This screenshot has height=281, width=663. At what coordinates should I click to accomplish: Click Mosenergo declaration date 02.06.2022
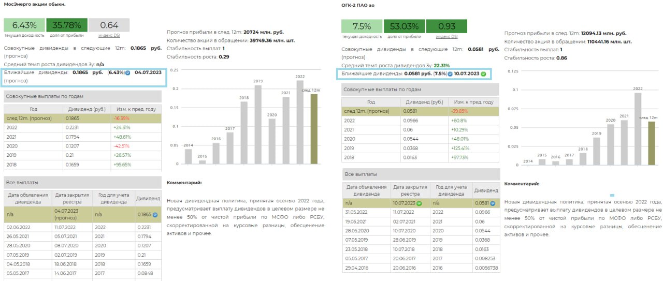[18, 227]
